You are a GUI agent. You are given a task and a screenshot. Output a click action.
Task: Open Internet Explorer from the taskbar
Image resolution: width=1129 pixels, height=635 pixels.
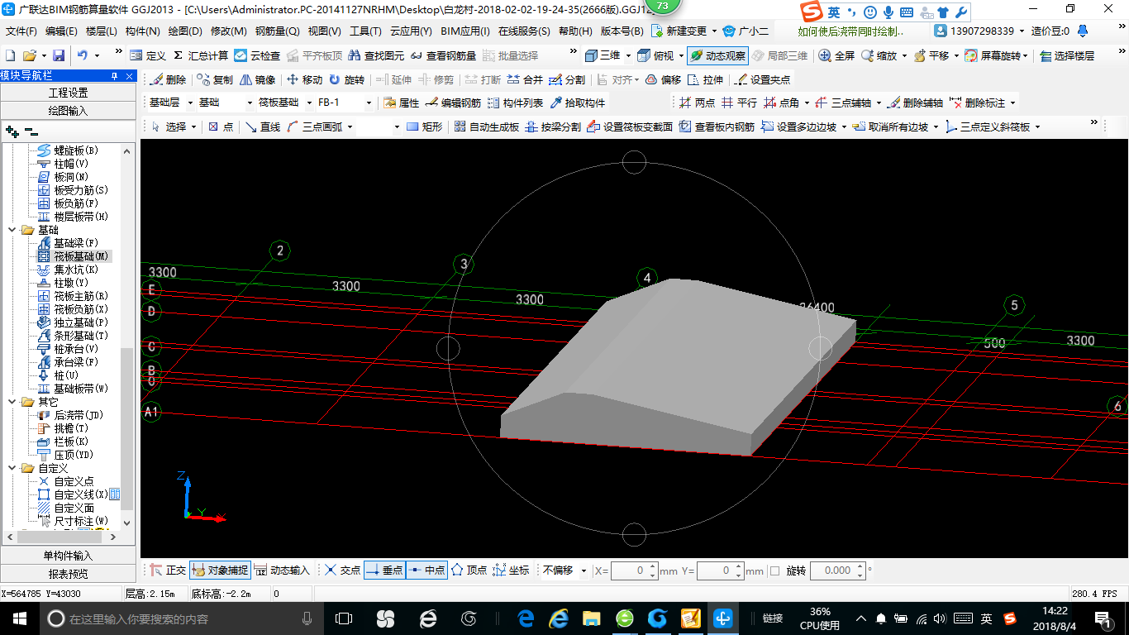560,618
